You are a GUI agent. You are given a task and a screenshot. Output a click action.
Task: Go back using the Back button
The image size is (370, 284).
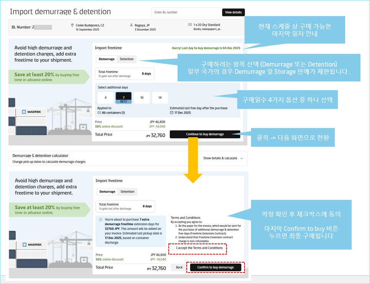179,267
